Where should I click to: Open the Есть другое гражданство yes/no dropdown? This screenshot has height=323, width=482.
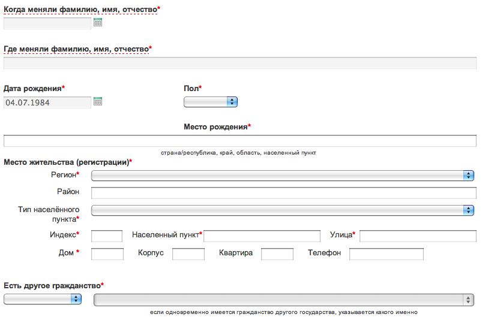[x=43, y=299]
